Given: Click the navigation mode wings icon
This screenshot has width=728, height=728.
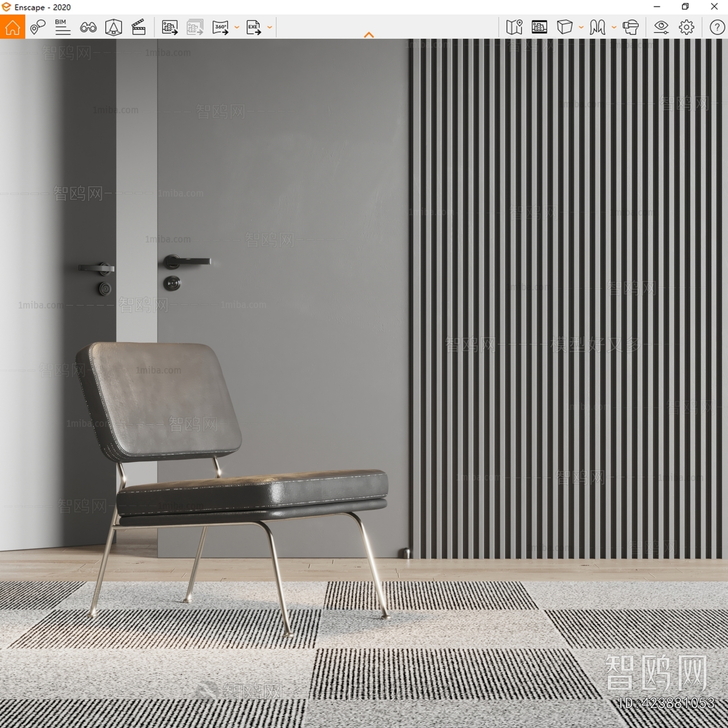Looking at the screenshot, I should tap(597, 27).
